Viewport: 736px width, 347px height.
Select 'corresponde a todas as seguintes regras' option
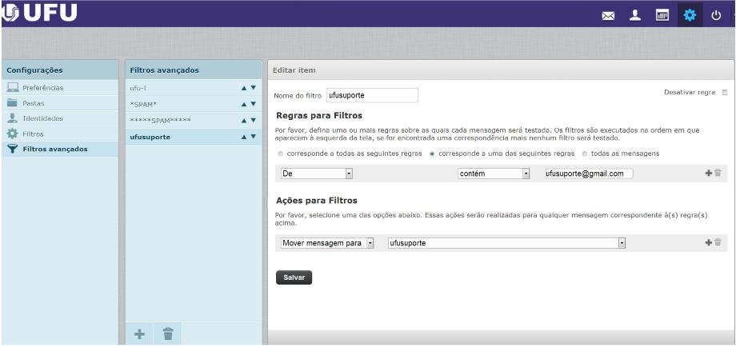[279, 153]
